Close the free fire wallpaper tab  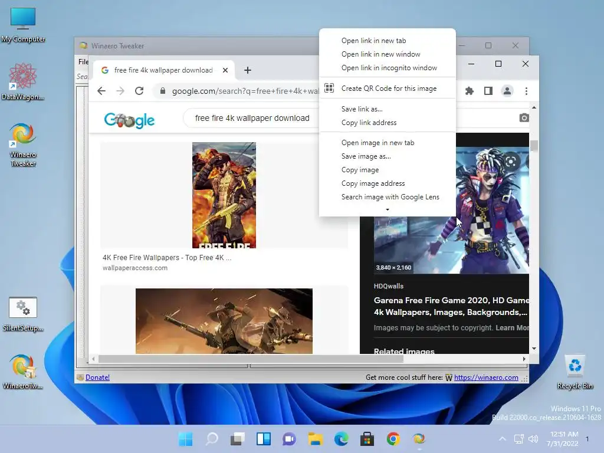225,70
